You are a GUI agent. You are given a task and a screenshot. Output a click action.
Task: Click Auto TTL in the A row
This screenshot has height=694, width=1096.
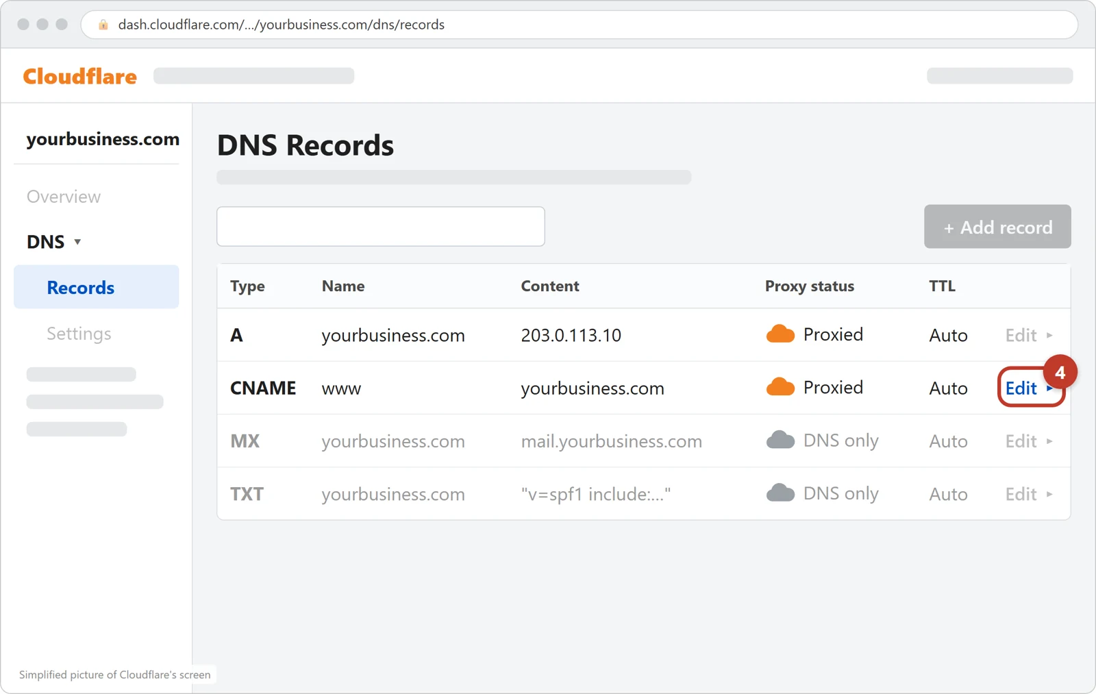948,335
